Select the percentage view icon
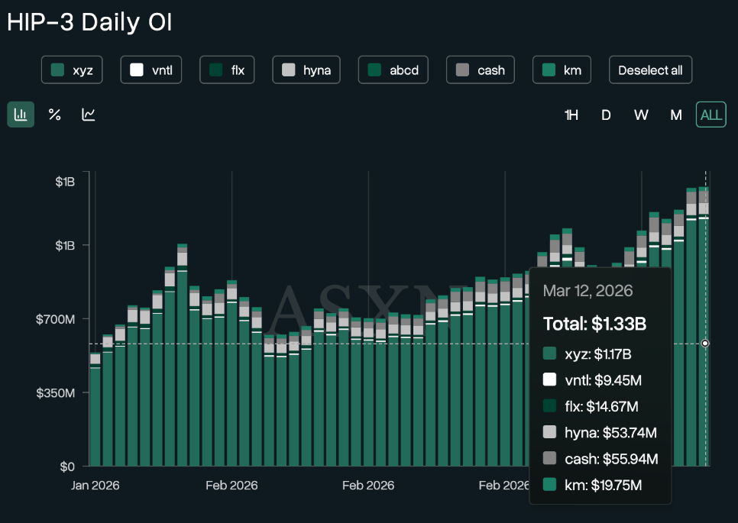738x523 pixels. (54, 115)
